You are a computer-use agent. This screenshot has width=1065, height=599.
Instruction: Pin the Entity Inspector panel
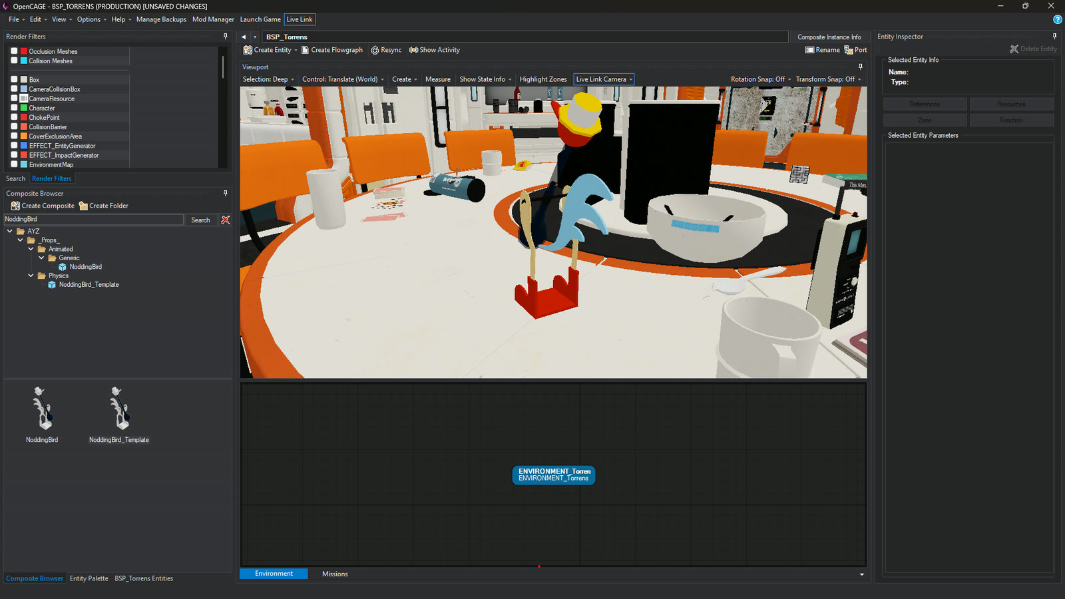1054,37
